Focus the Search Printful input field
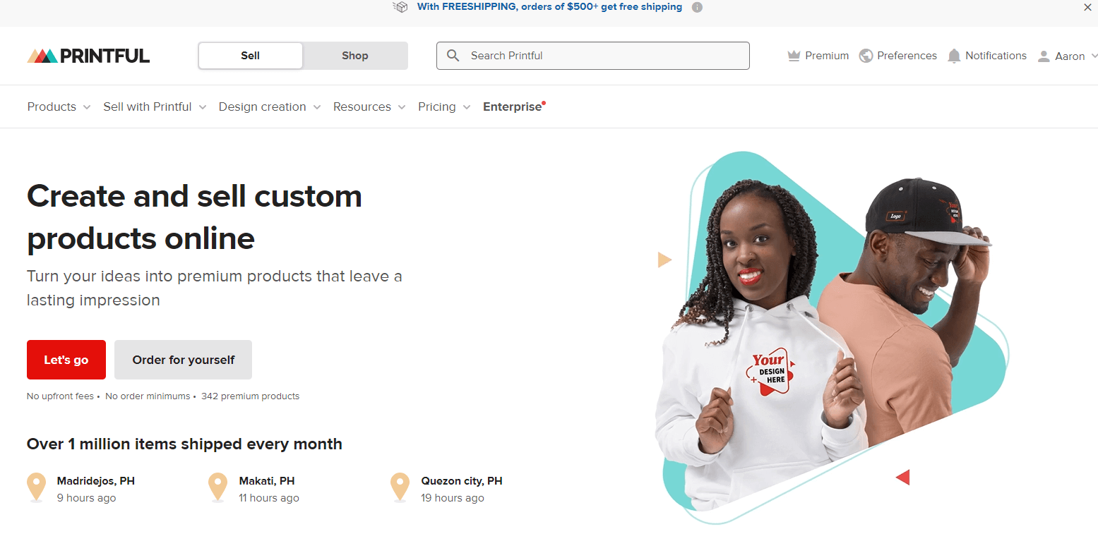This screenshot has height=553, width=1098. pos(593,56)
